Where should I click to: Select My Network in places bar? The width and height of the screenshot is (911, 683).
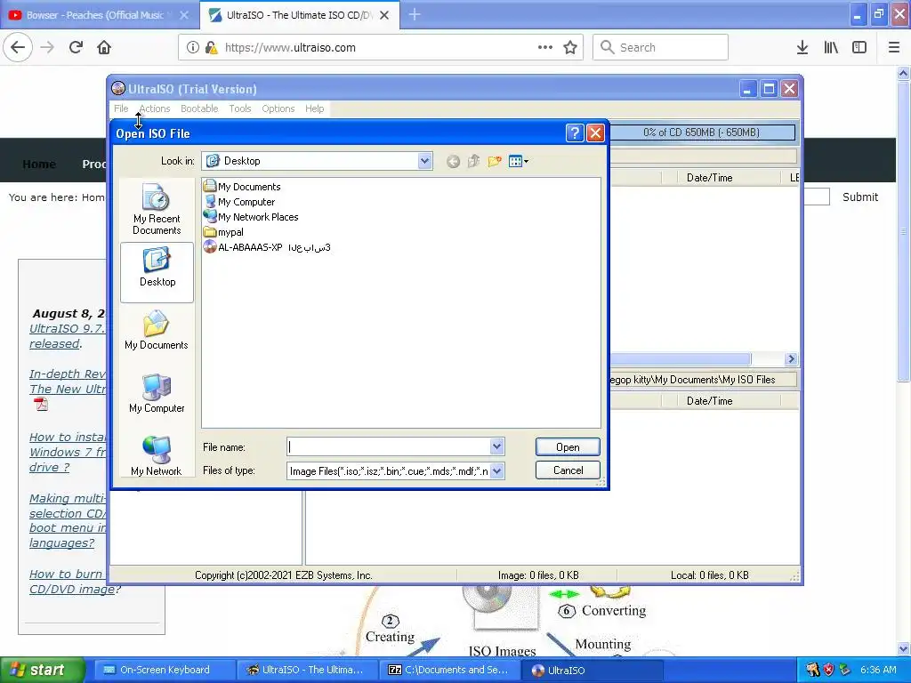[x=157, y=456]
